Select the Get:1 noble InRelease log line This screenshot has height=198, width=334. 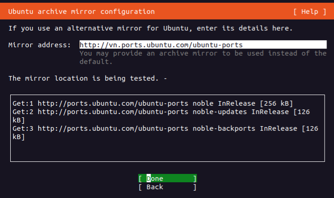point(153,103)
